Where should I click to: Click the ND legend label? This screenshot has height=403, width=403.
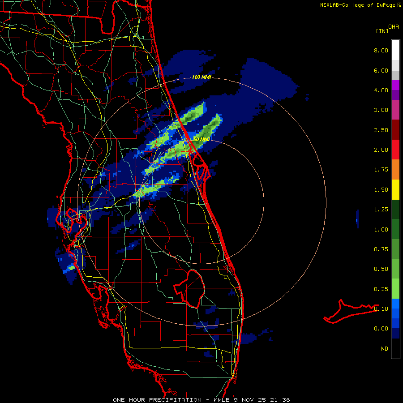pos(385,349)
